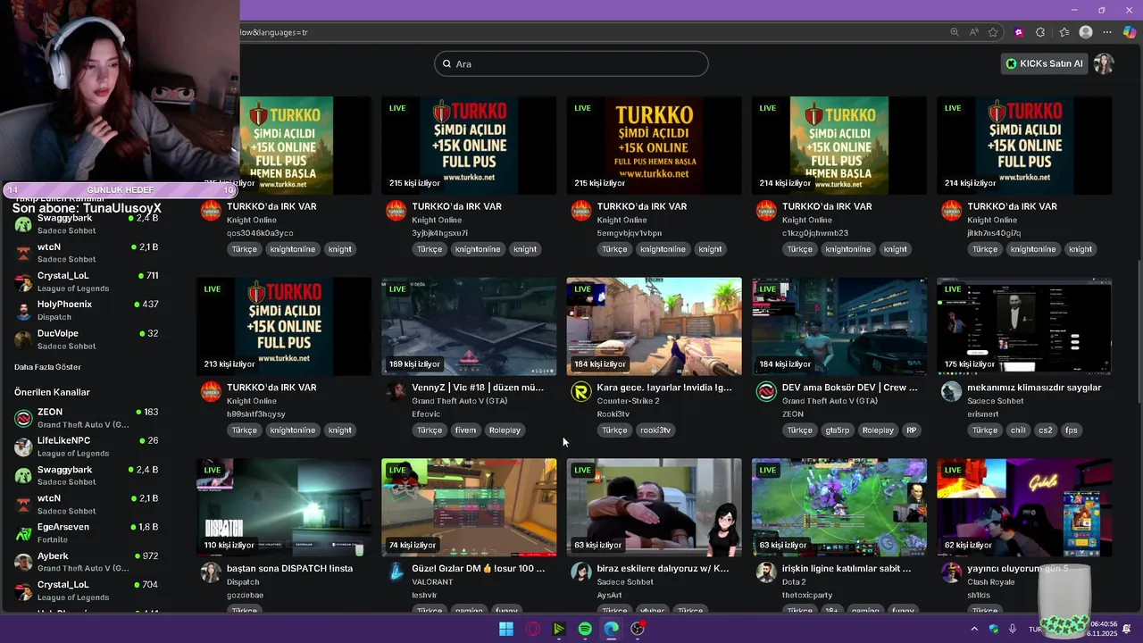Click gta5rp tag on ZEON stream
Image resolution: width=1143 pixels, height=643 pixels.
838,430
